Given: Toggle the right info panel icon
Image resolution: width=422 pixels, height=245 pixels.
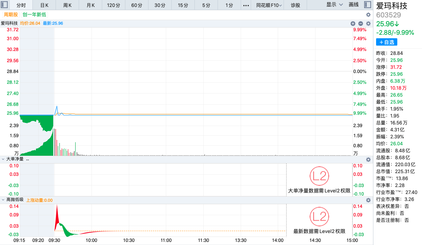Looking at the screenshot, I should tap(368, 5).
